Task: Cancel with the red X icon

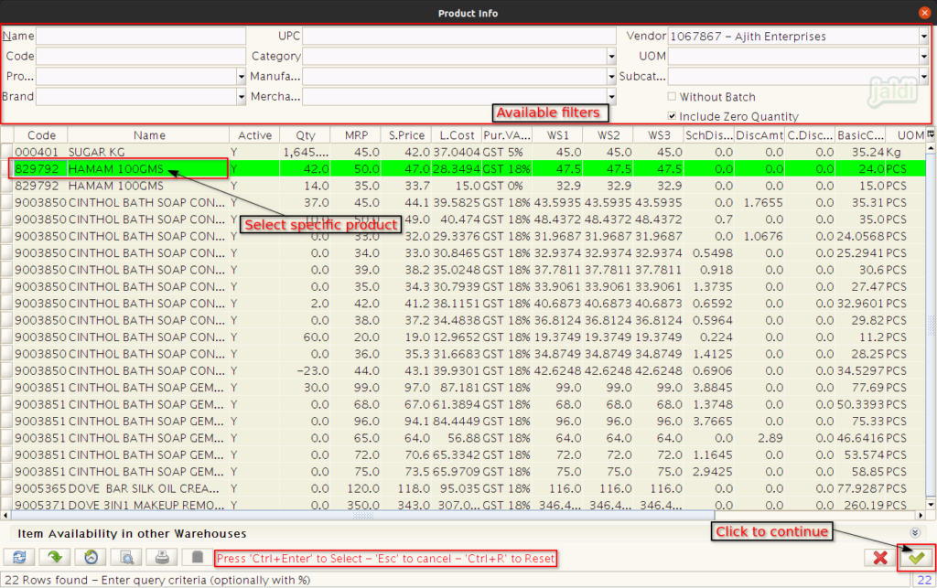Action: [879, 558]
